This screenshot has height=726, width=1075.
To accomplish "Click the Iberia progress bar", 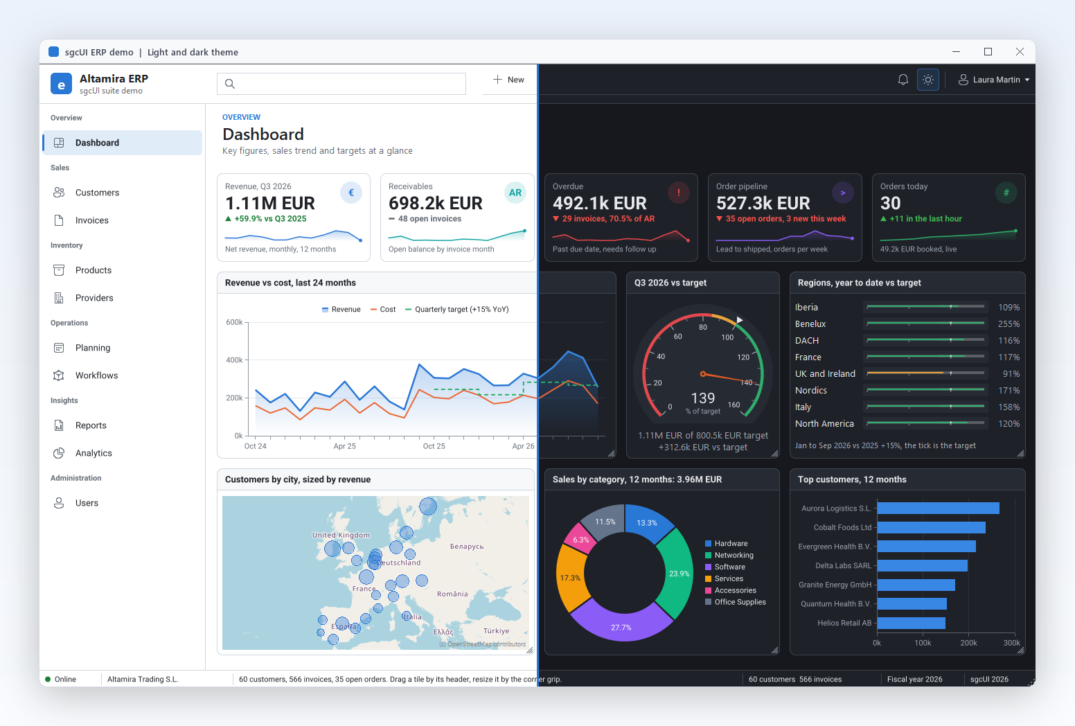I will coord(925,306).
